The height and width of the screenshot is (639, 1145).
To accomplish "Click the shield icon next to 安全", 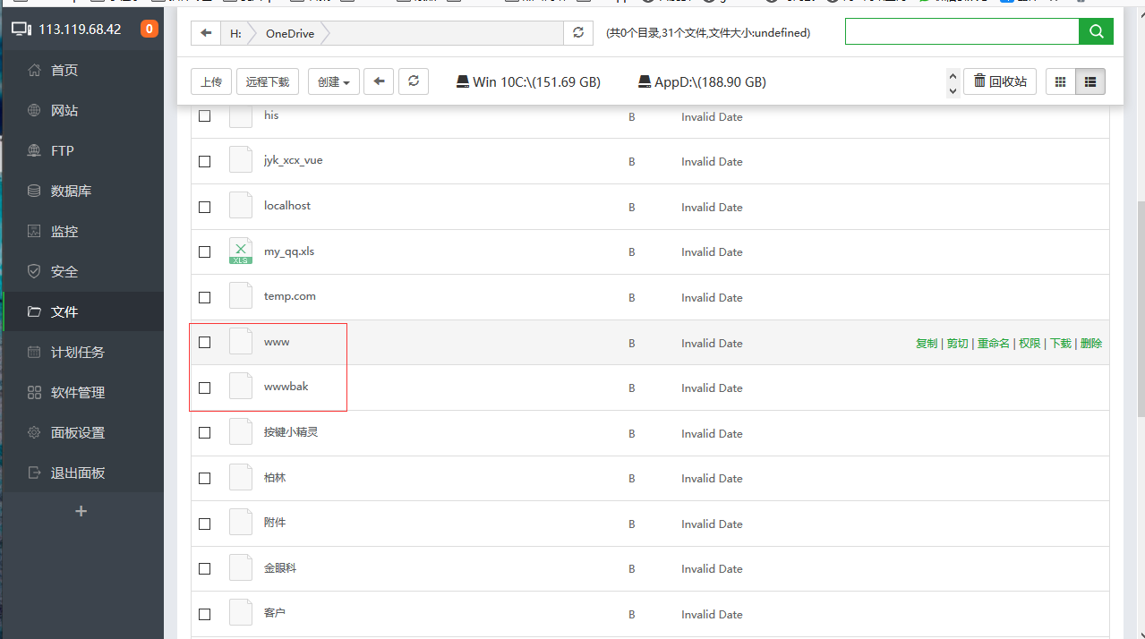I will click(34, 271).
